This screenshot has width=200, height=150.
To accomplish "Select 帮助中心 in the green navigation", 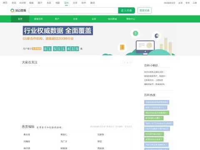I will [131, 19].
